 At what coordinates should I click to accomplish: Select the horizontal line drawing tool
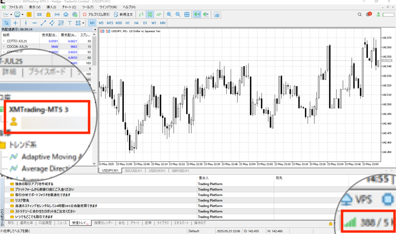(35, 23)
